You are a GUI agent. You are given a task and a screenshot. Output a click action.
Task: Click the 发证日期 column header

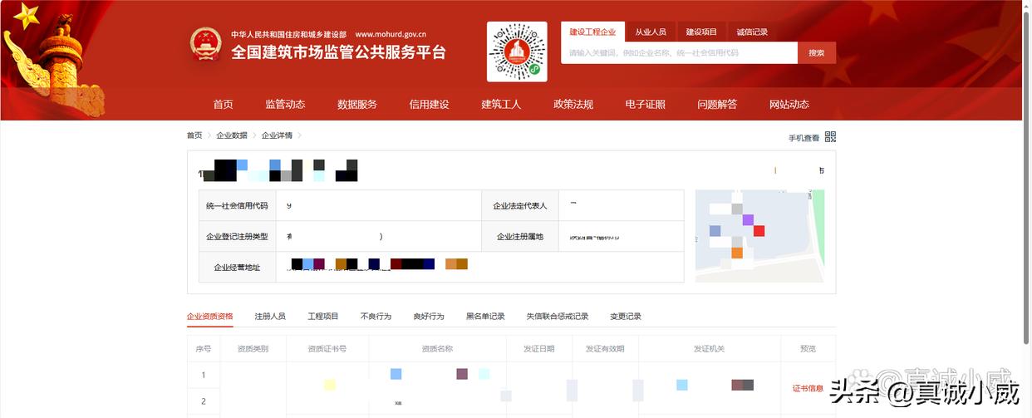tap(538, 349)
